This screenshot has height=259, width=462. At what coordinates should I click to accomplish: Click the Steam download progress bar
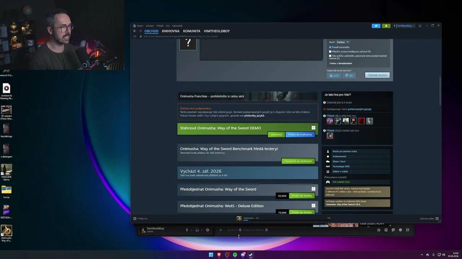(287, 220)
